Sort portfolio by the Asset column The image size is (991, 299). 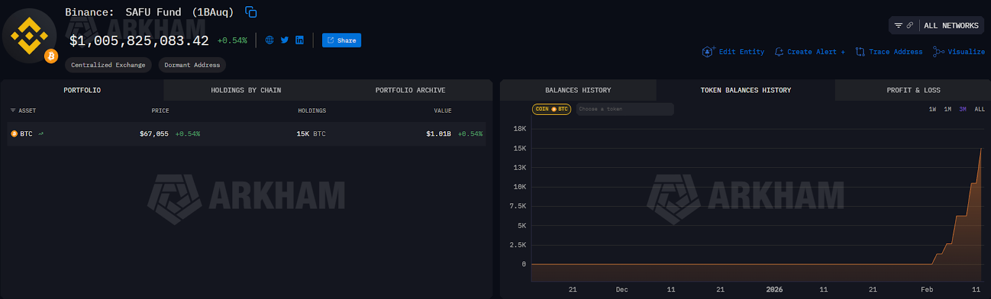pos(24,111)
